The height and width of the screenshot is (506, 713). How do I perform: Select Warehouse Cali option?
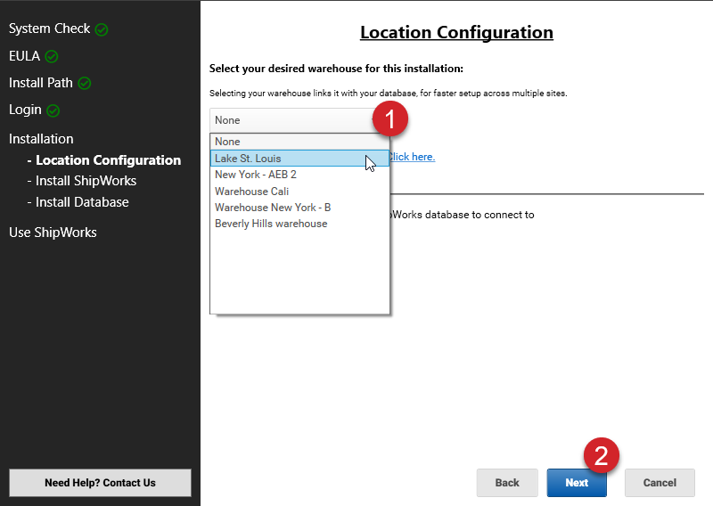tap(299, 192)
